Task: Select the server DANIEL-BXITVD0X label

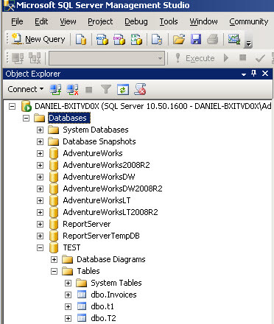Action: pos(153,106)
